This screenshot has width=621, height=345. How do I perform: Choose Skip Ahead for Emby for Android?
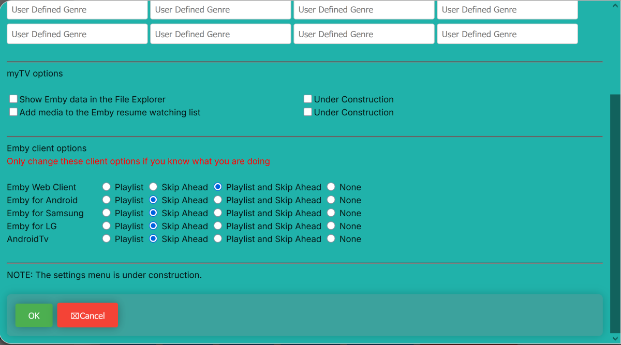[x=153, y=200]
